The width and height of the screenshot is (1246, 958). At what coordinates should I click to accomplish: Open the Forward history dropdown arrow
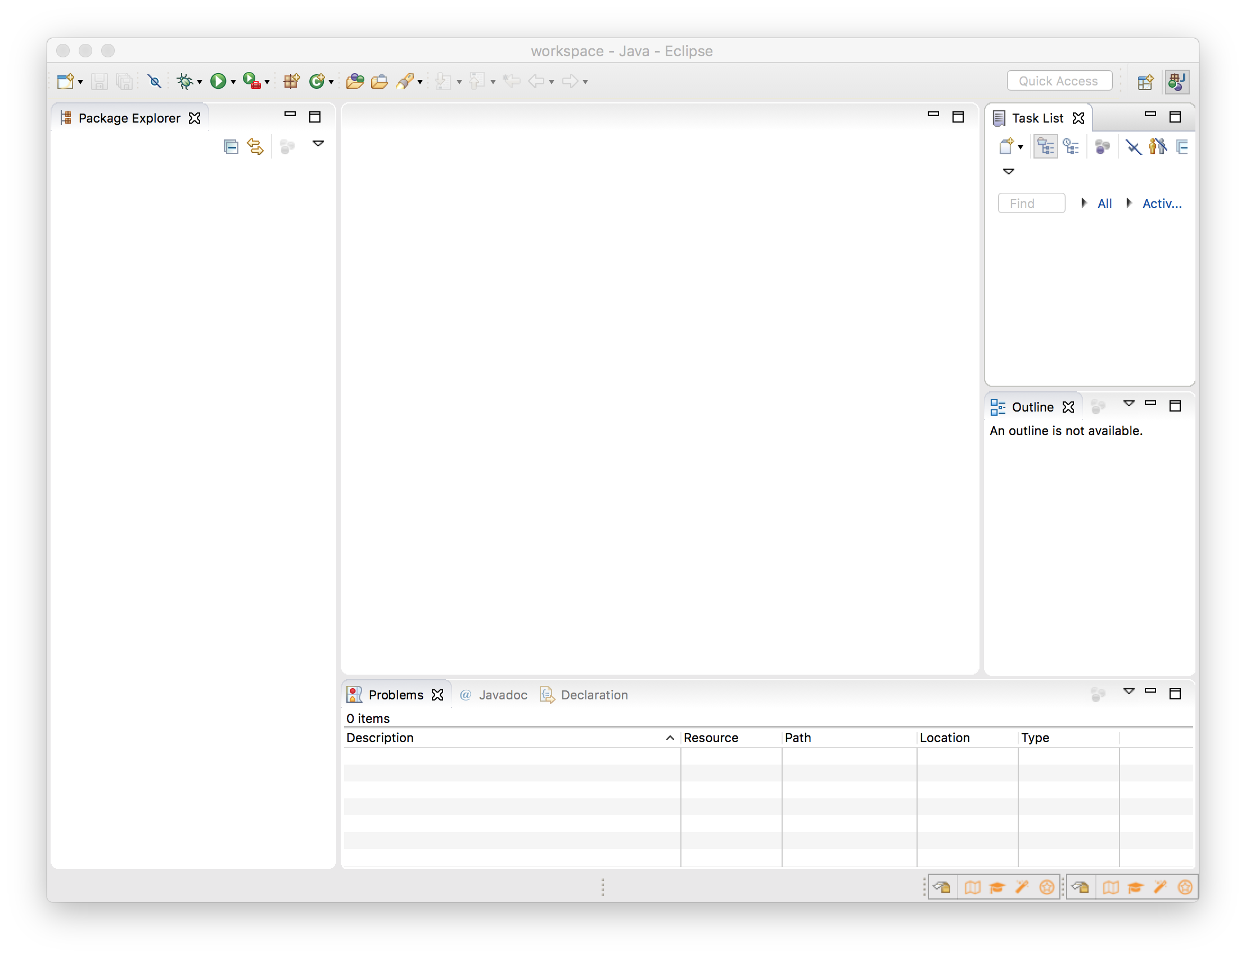point(585,82)
